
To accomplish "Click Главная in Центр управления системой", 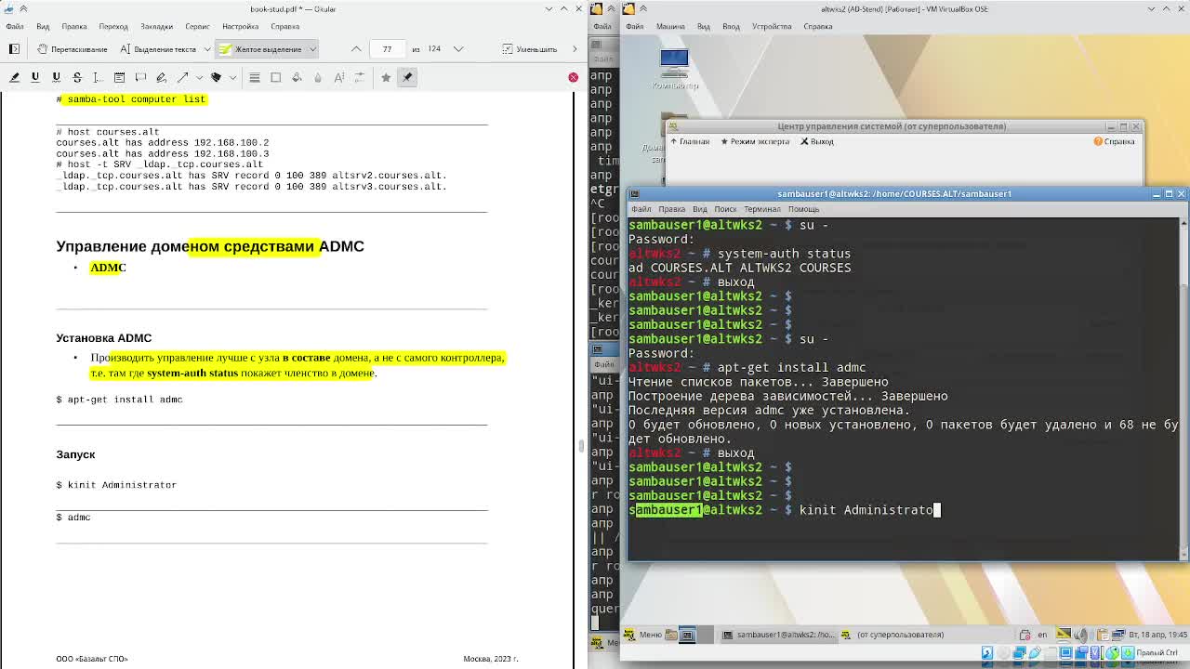I will (x=689, y=141).
